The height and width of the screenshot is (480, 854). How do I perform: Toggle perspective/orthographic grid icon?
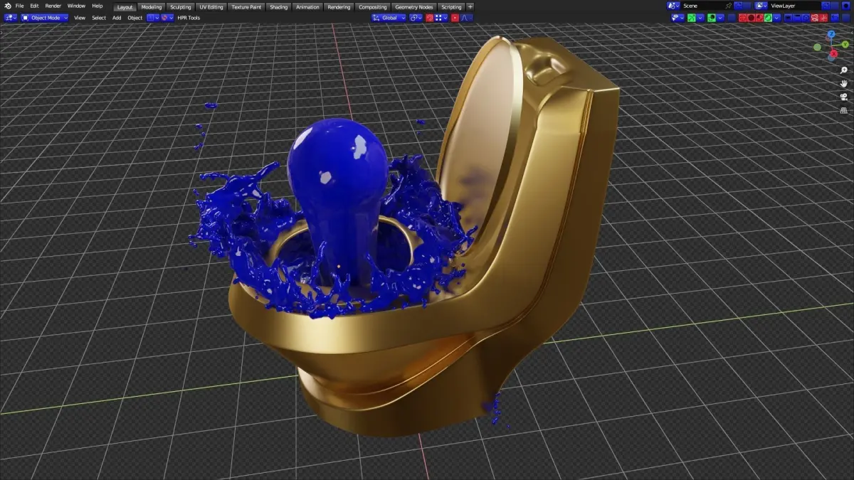pos(844,111)
